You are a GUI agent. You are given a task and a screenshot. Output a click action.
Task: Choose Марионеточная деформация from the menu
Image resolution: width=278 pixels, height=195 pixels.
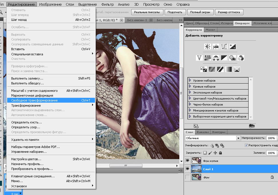[51, 96]
